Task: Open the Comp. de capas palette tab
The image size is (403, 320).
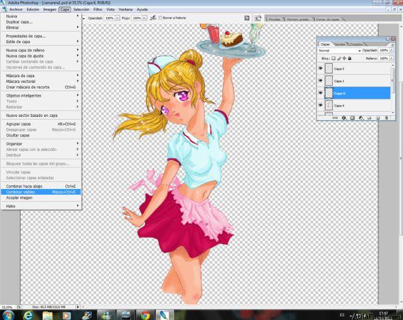Action: click(328, 19)
